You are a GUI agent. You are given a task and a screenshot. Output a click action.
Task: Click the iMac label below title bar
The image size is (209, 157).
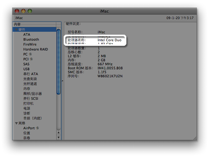click(19, 18)
